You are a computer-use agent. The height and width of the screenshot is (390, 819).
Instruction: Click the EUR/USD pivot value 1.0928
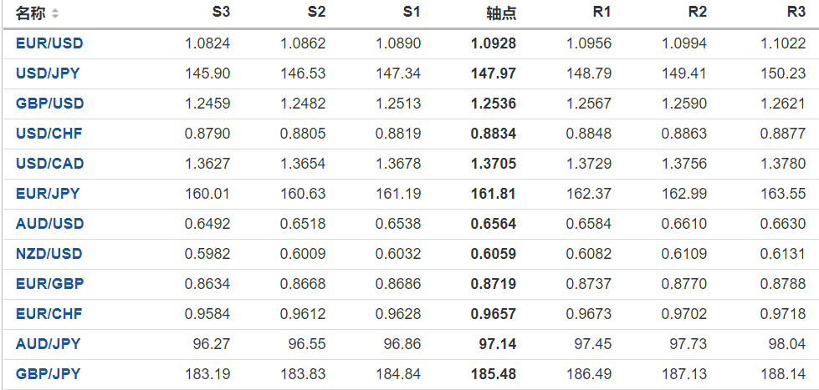[494, 43]
